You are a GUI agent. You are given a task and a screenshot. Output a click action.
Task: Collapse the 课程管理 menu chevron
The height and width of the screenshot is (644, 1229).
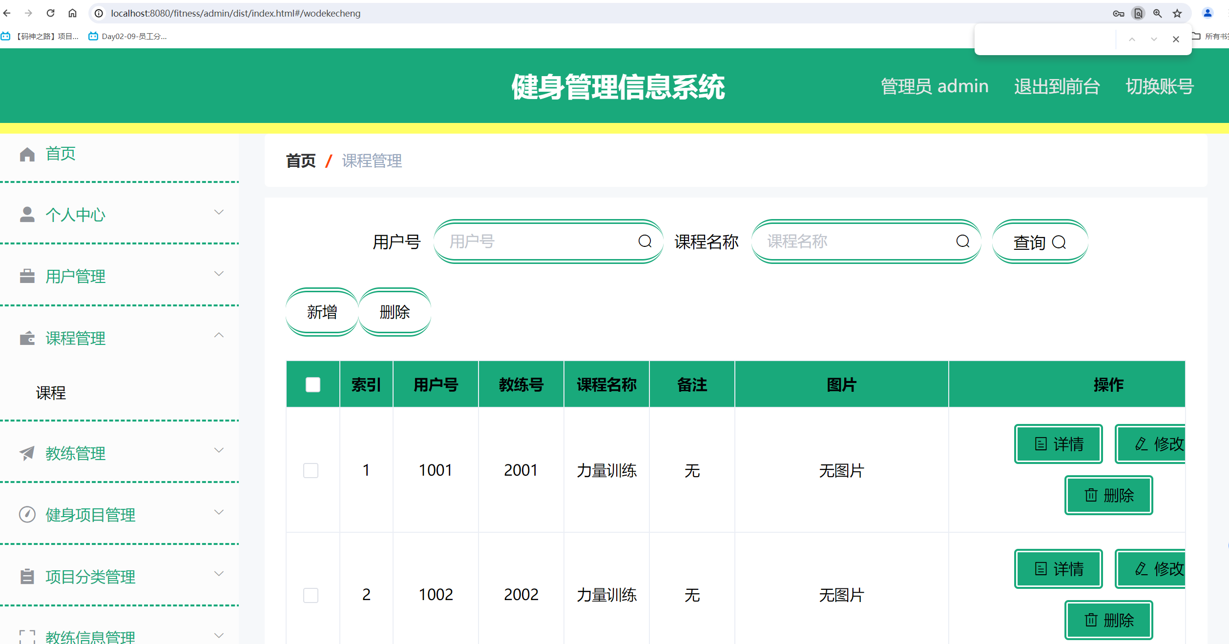[x=219, y=335]
